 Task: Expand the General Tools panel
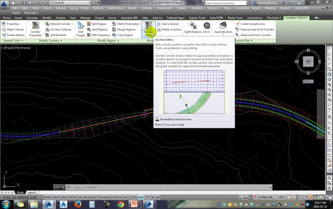coord(13,41)
